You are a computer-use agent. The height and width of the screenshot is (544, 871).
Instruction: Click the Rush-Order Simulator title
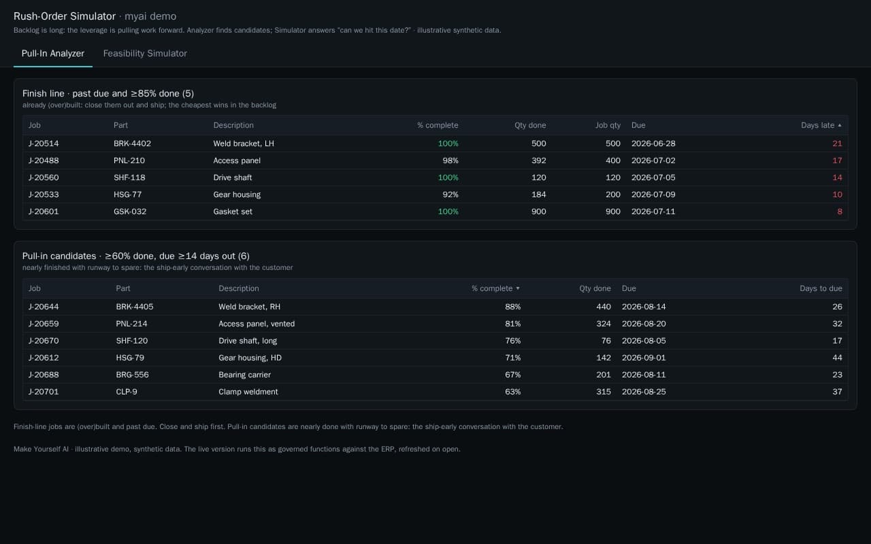(x=65, y=16)
